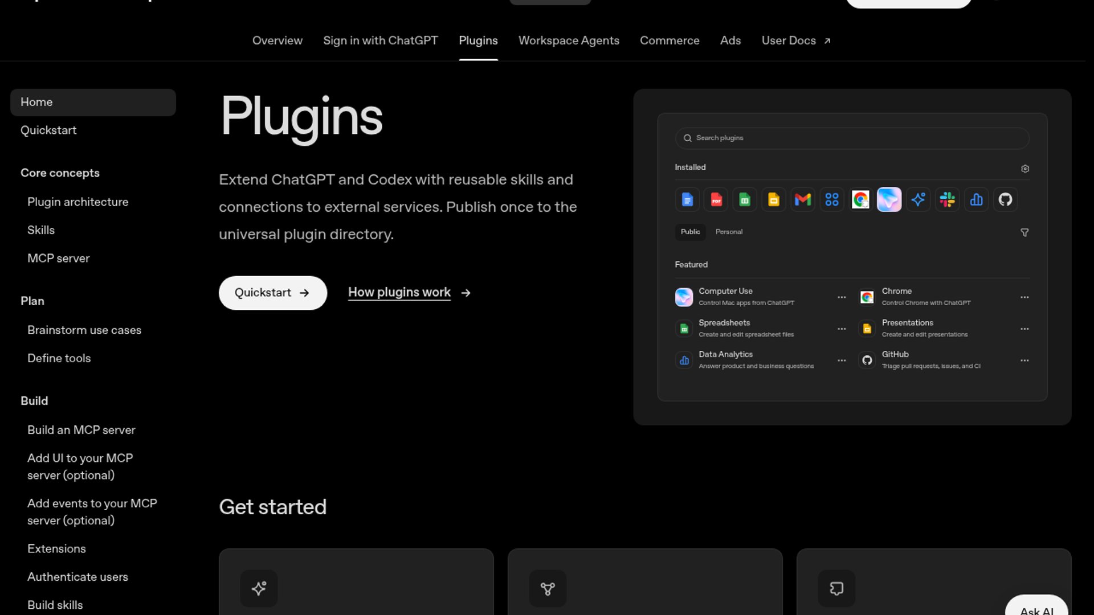Open Quickstart in the sidebar
This screenshot has width=1094, height=615.
click(x=48, y=130)
